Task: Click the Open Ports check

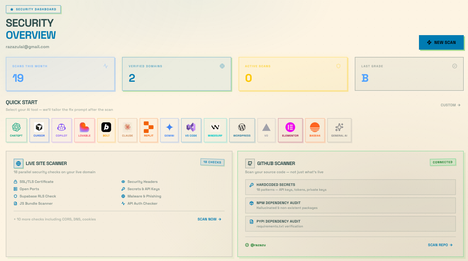Action: (26, 189)
